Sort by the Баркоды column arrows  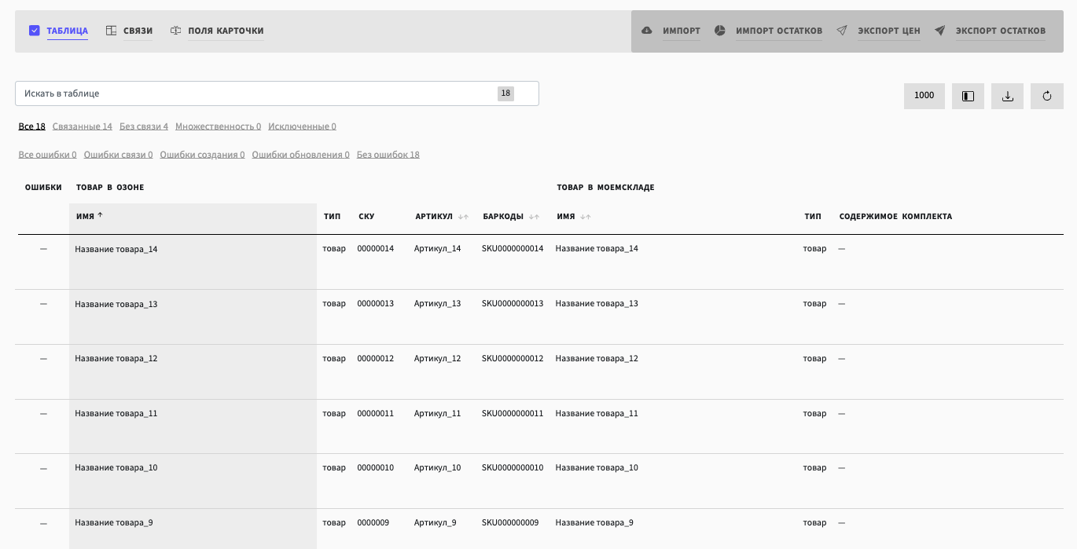pos(534,217)
